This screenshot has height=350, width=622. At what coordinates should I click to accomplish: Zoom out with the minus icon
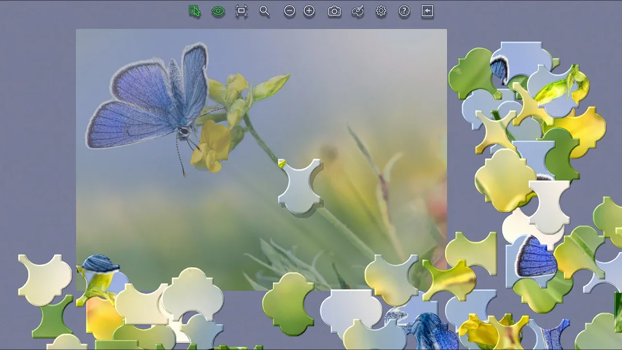tap(290, 11)
